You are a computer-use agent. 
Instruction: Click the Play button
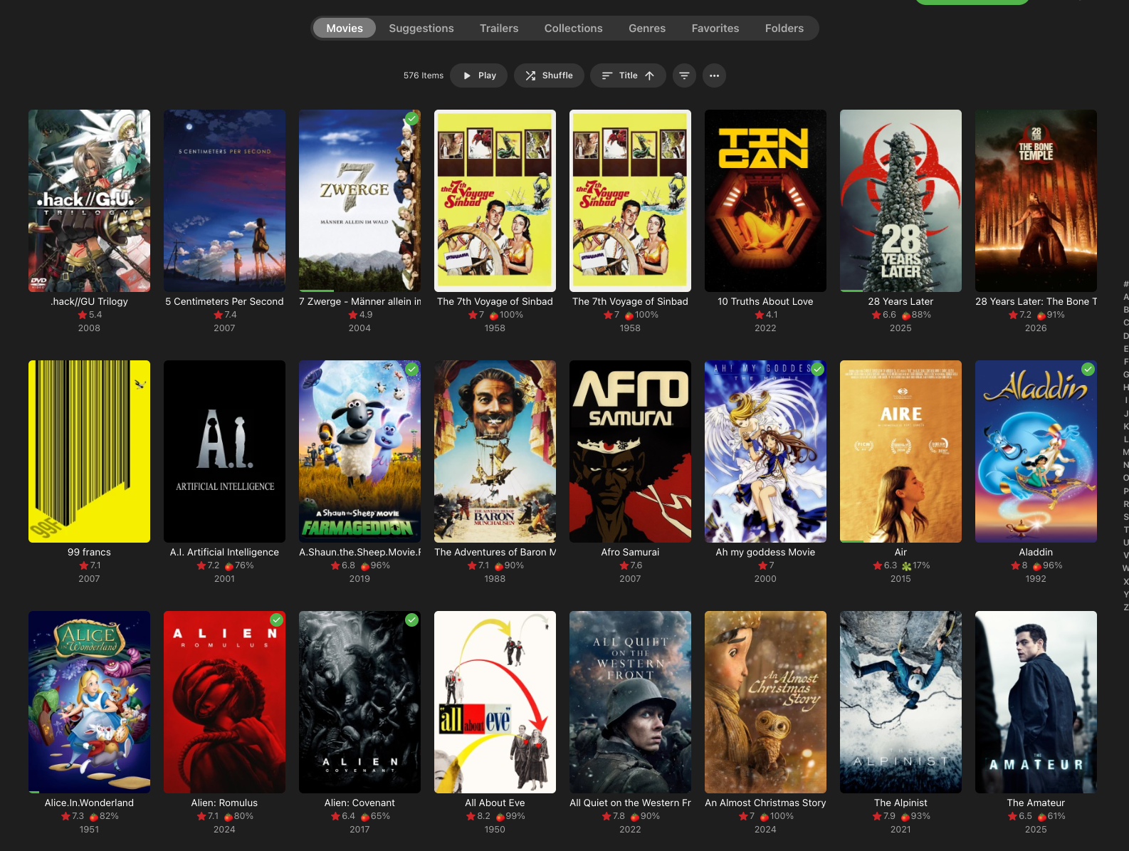coord(479,75)
